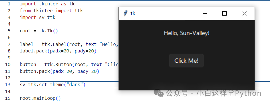Image resolution: width=270 pixels, height=104 pixels.
Task: Click the tk feather icon in title bar
Action: tap(126, 13)
